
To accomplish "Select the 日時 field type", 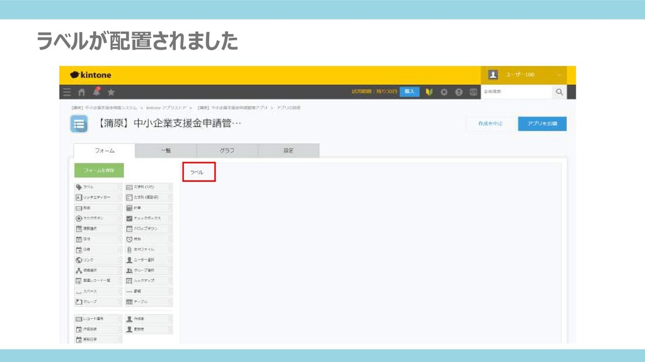I will 98,250.
